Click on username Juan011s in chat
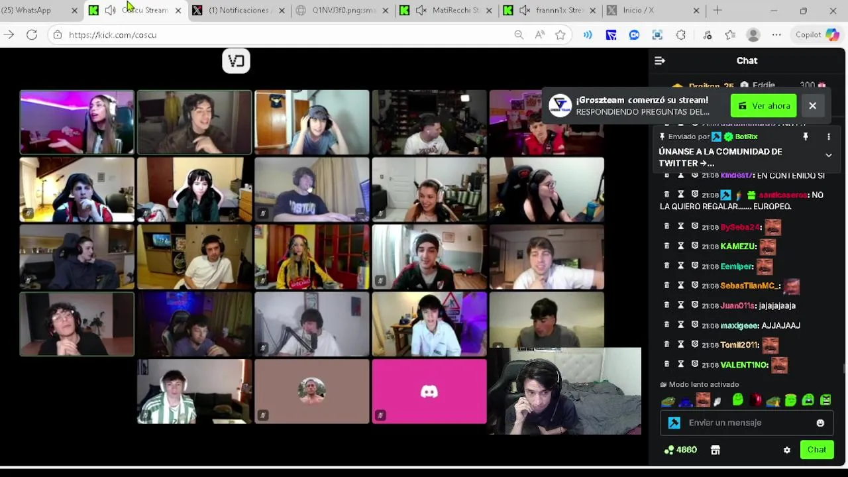848x477 pixels. pos(738,305)
